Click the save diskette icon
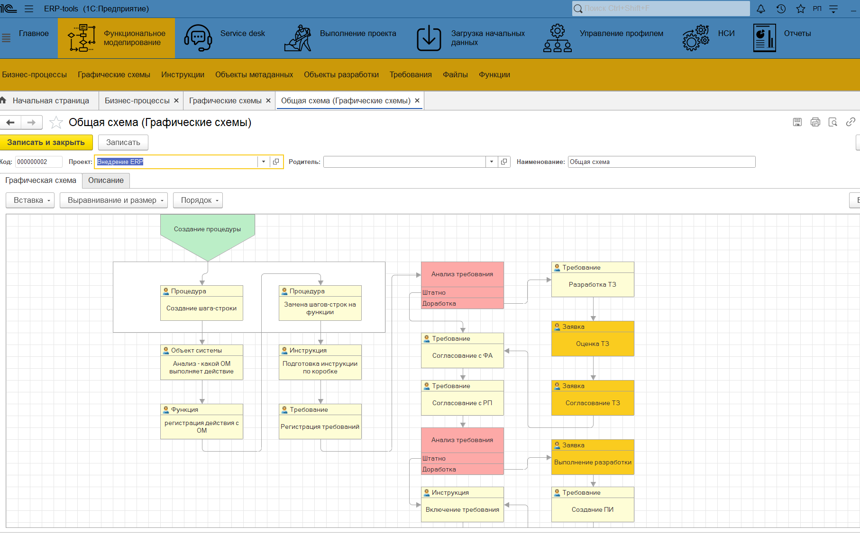The image size is (860, 535). (x=797, y=122)
